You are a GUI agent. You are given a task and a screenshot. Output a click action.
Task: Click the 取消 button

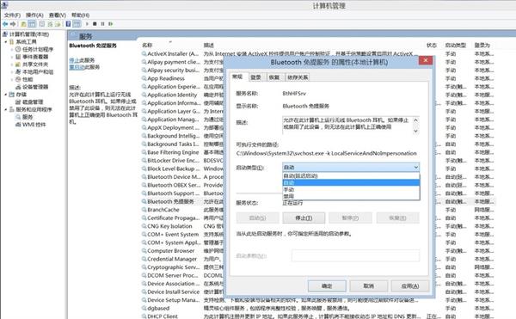click(x=369, y=285)
